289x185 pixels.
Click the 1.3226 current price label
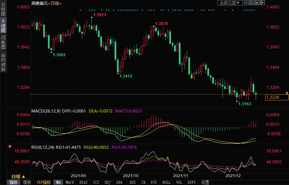coord(273,97)
